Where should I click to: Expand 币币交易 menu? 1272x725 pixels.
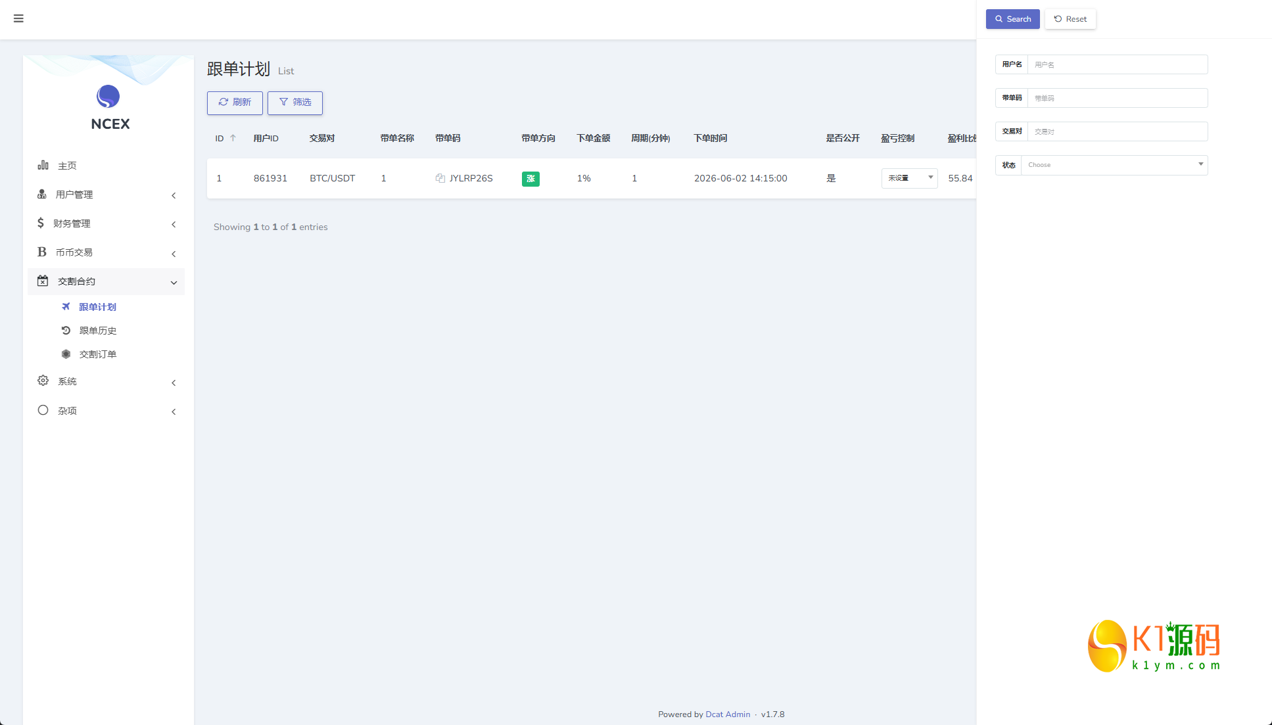(x=106, y=252)
